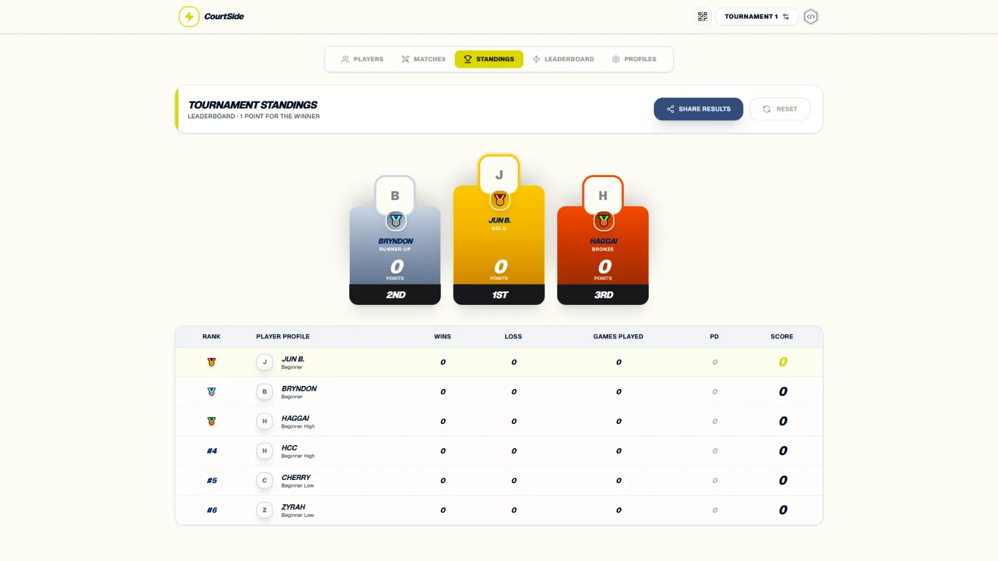Click the H avatar on 3rd place podium
This screenshot has height=561, width=998.
coord(603,196)
